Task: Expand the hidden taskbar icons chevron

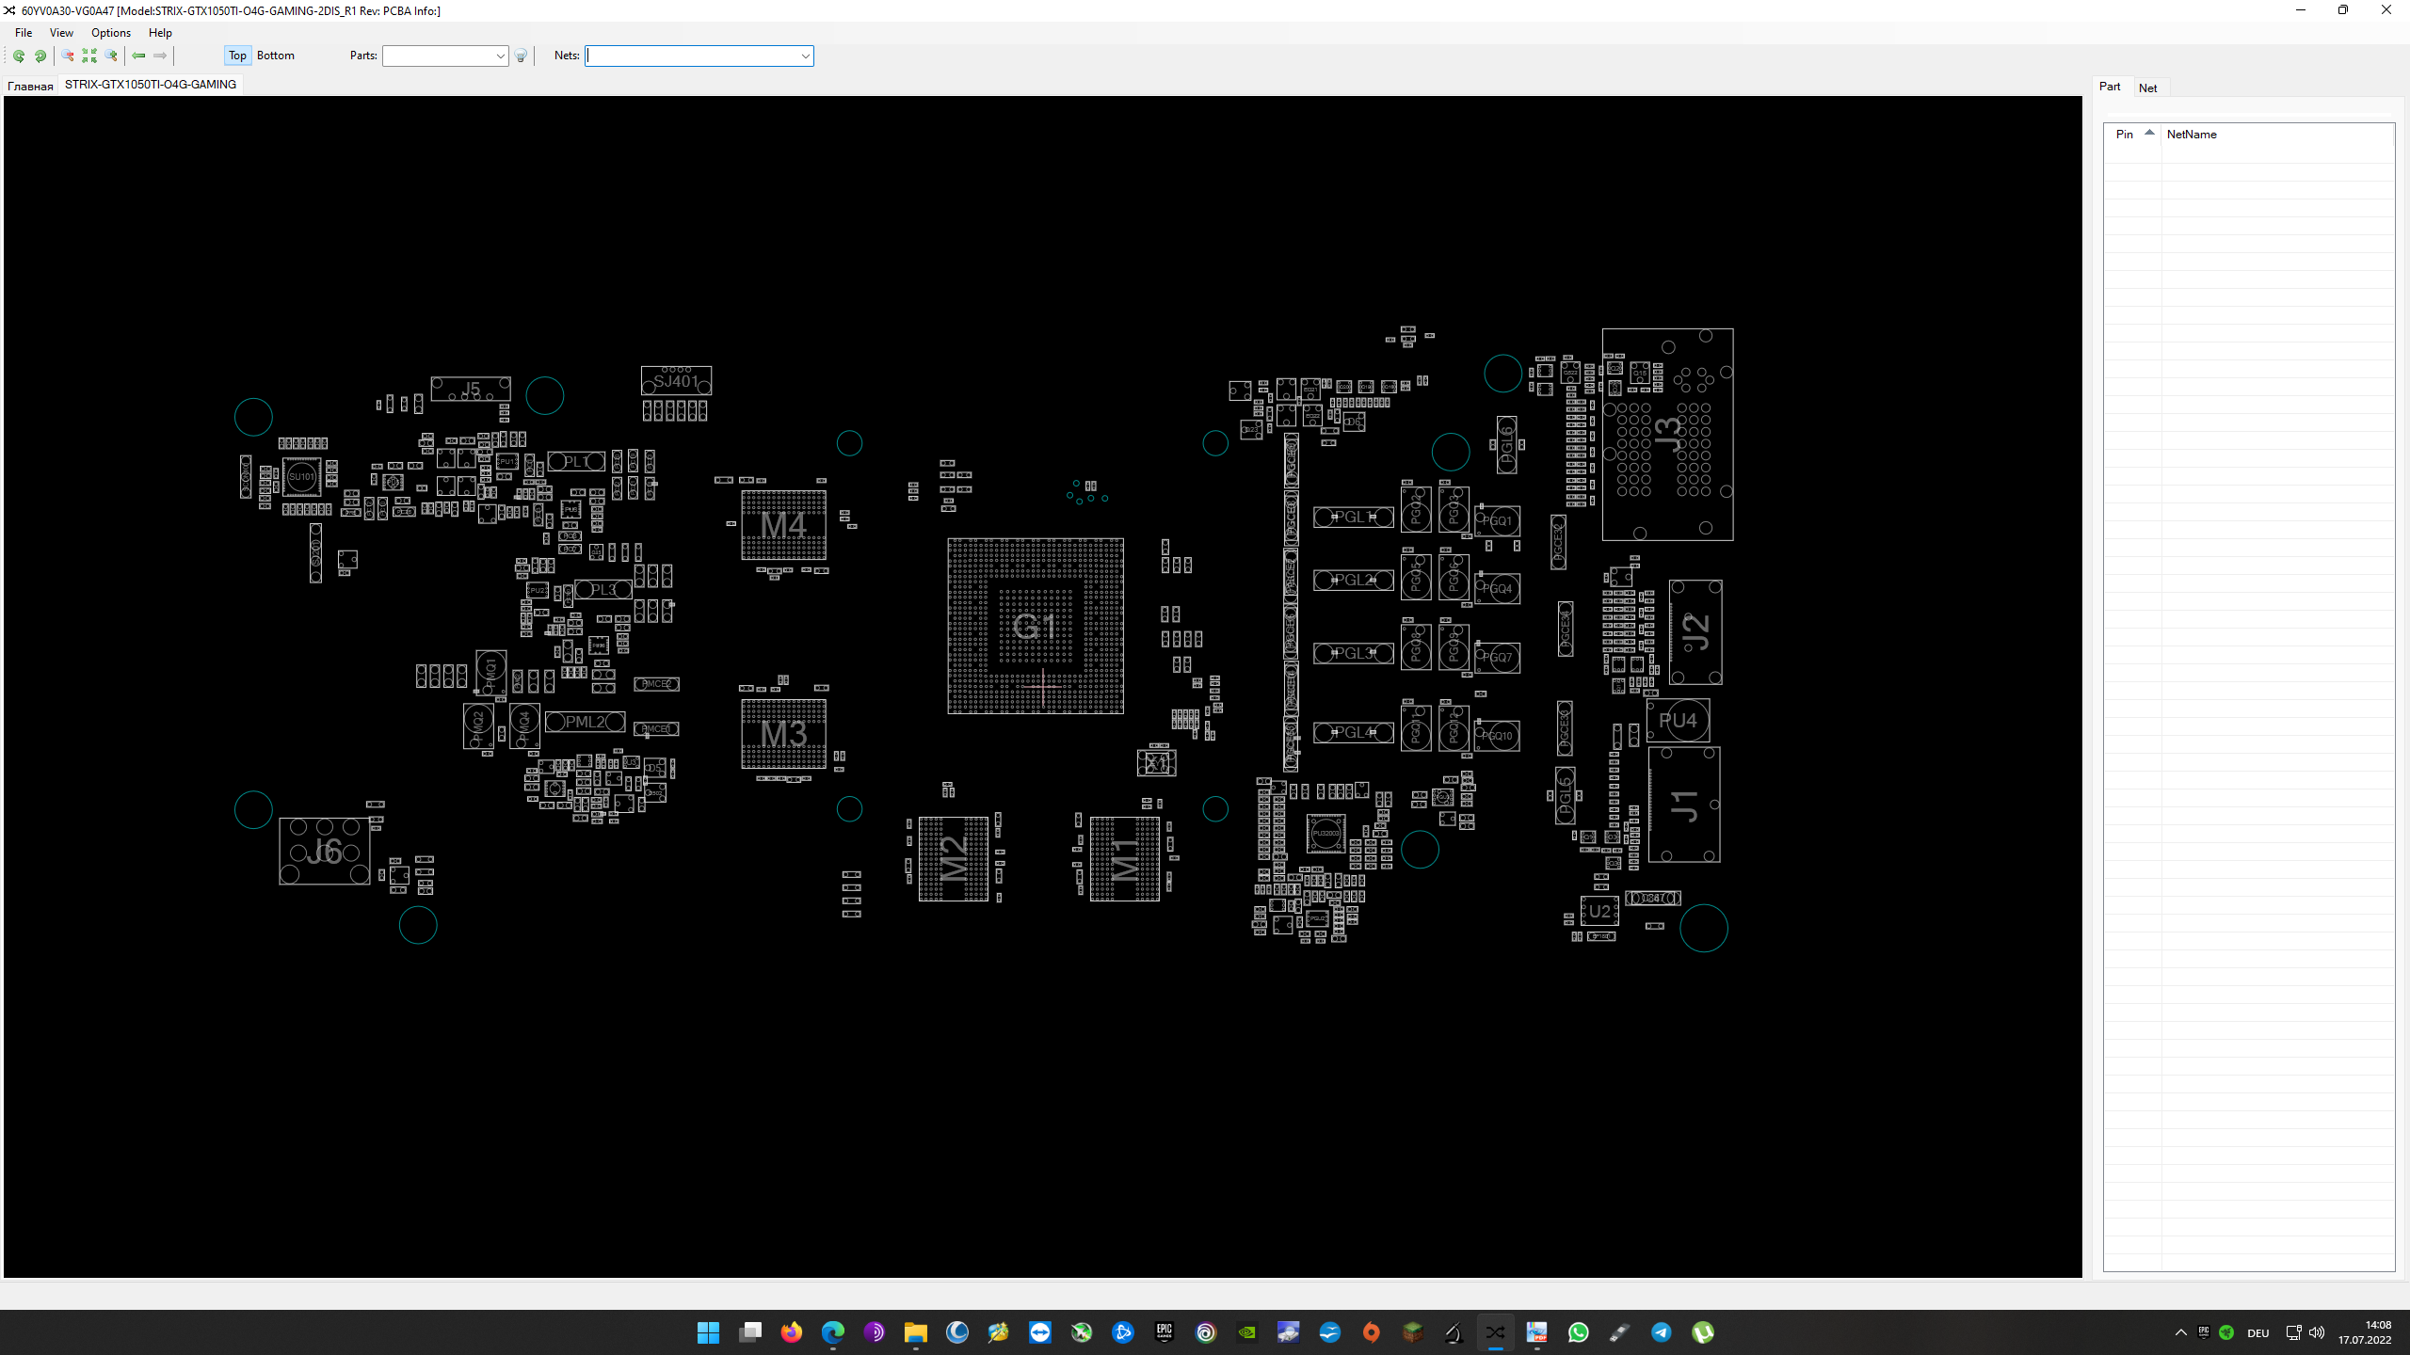Action: [x=2180, y=1332]
